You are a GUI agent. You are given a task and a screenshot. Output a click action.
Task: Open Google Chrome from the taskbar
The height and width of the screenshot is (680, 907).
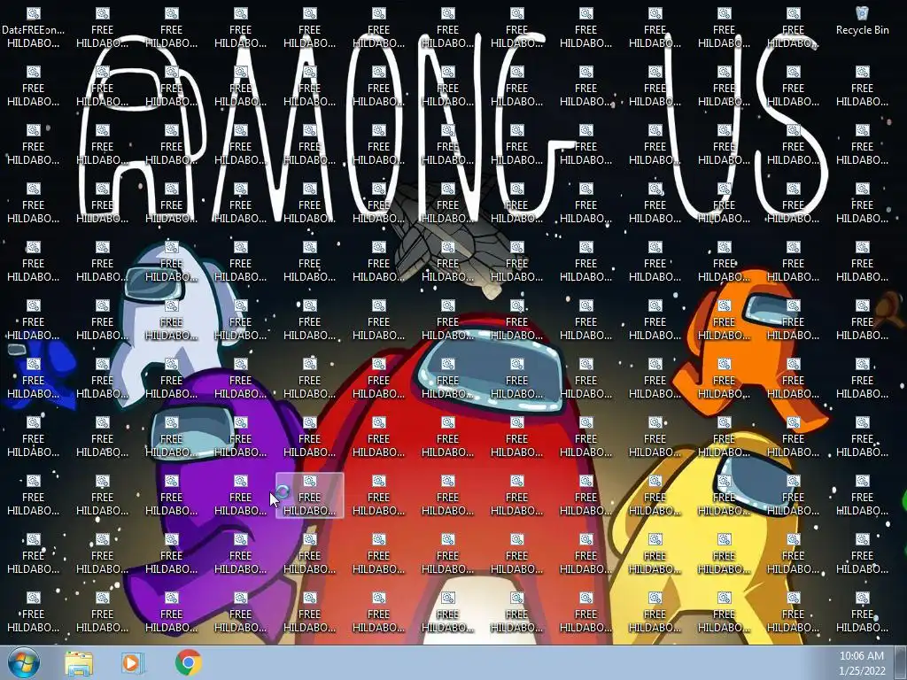(188, 662)
